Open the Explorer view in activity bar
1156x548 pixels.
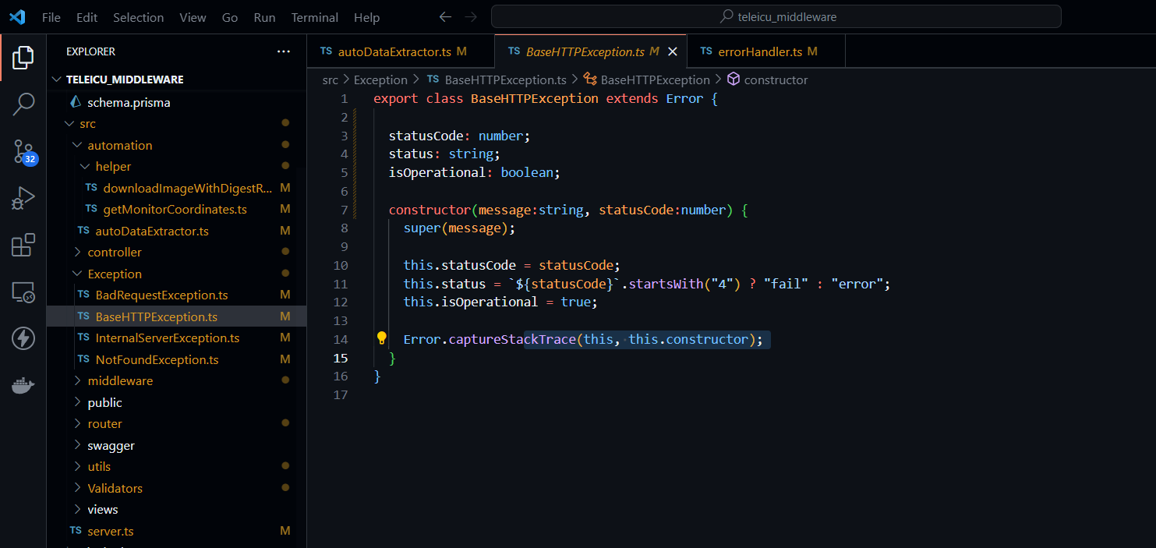tap(23, 57)
